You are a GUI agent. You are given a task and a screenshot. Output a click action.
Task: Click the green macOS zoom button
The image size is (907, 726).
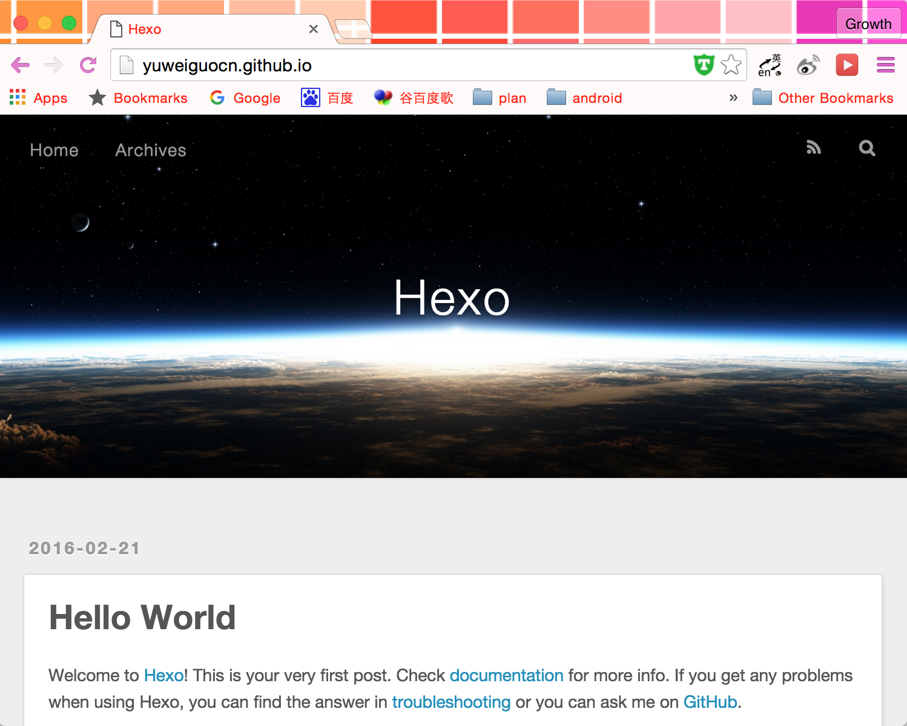tap(69, 23)
